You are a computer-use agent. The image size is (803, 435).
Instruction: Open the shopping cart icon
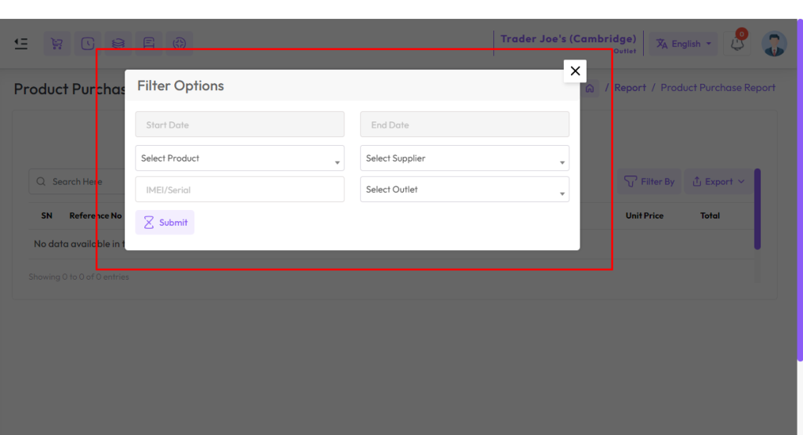coord(56,44)
